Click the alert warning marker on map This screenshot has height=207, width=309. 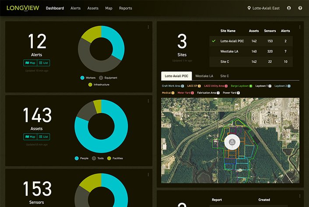click(232, 142)
